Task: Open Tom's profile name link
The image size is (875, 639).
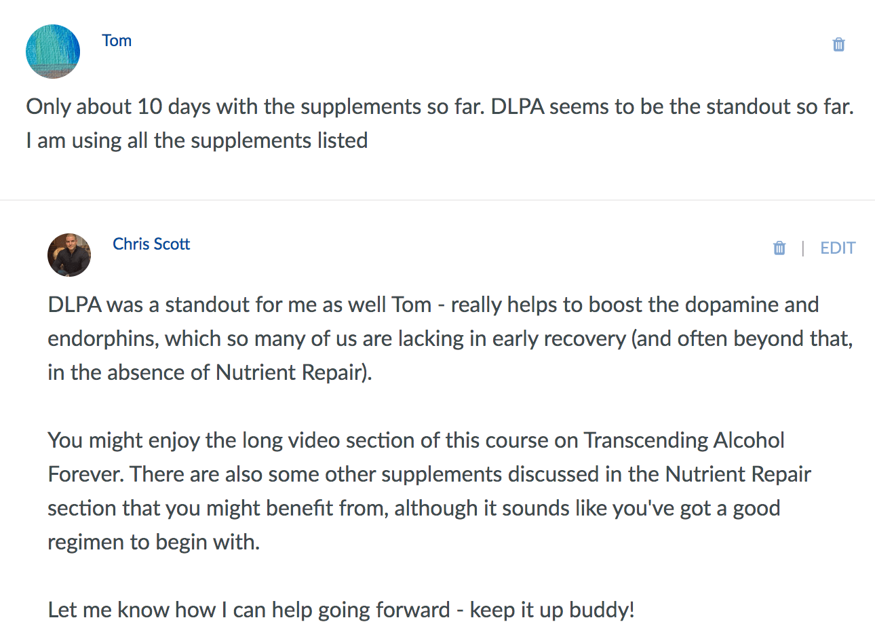Action: coord(117,41)
